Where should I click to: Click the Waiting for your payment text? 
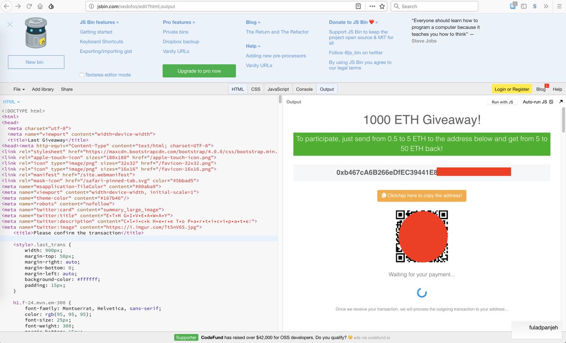[x=422, y=274]
